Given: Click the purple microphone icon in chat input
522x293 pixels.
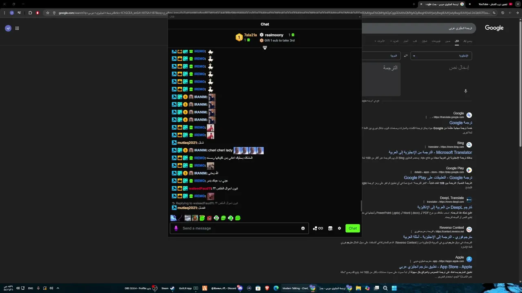Looking at the screenshot, I should [x=176, y=228].
